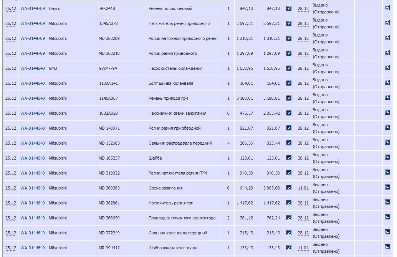Toggle the checkbox for part MD 140071
Viewport: 397px width, 257px height.
pyautogui.click(x=289, y=128)
